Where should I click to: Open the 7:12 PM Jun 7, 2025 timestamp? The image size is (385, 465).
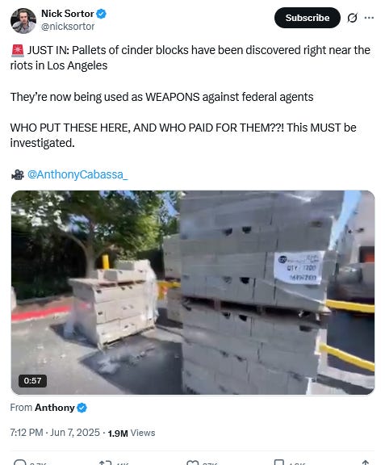[55, 433]
